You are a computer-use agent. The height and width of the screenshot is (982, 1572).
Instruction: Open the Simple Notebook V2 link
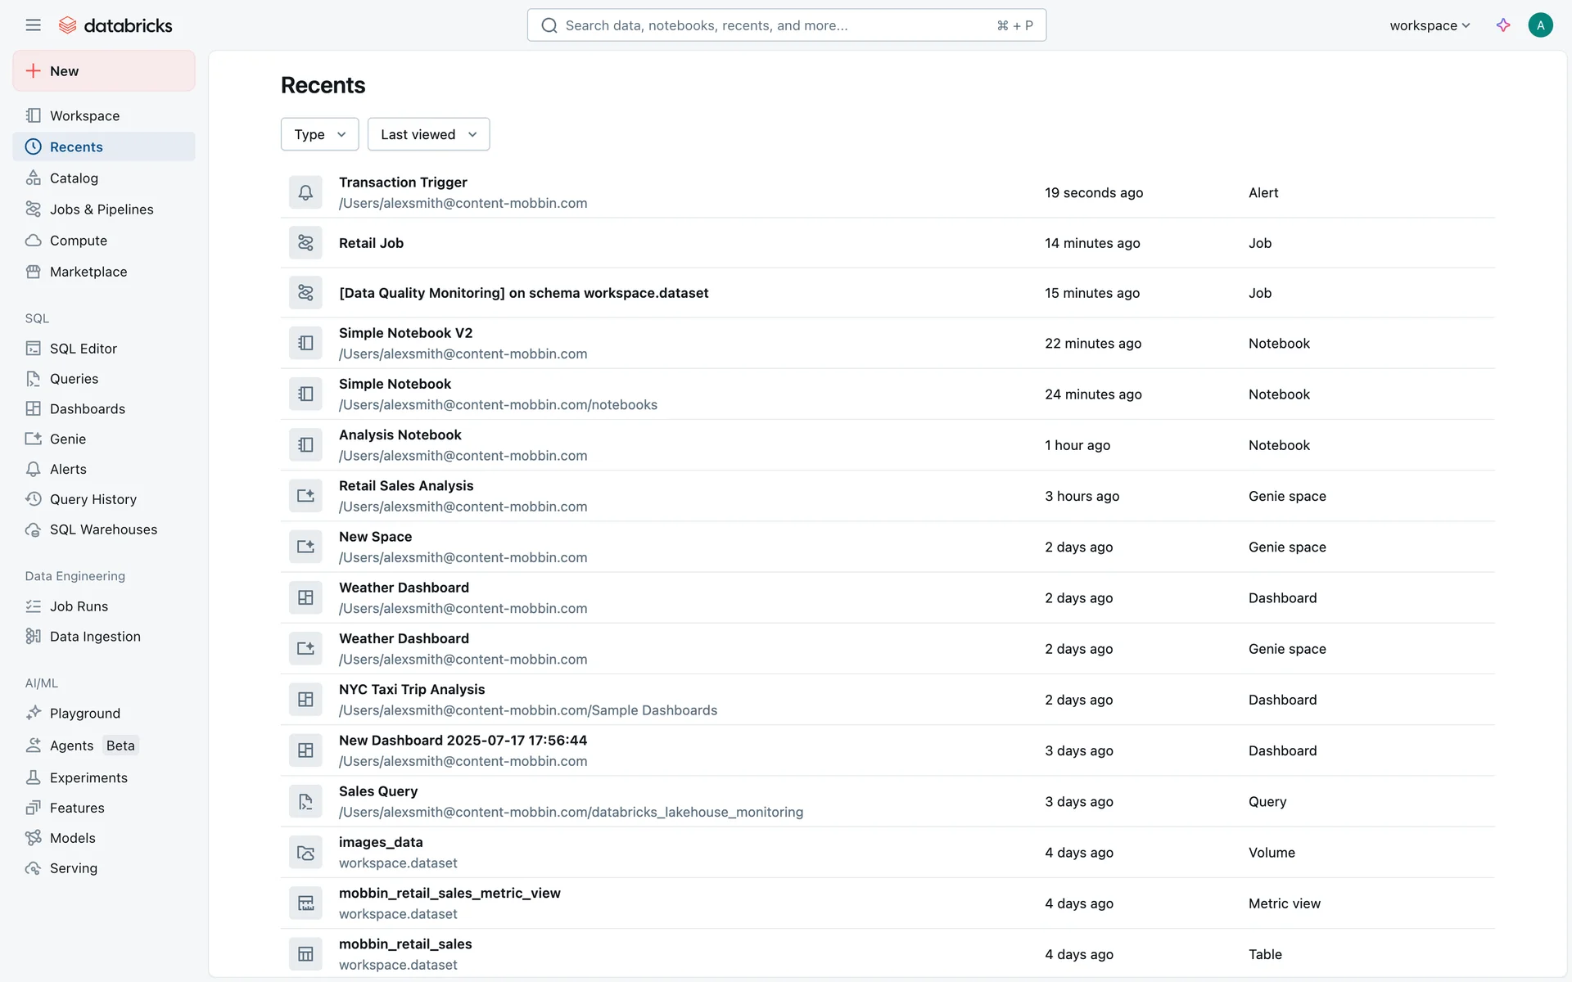405,333
